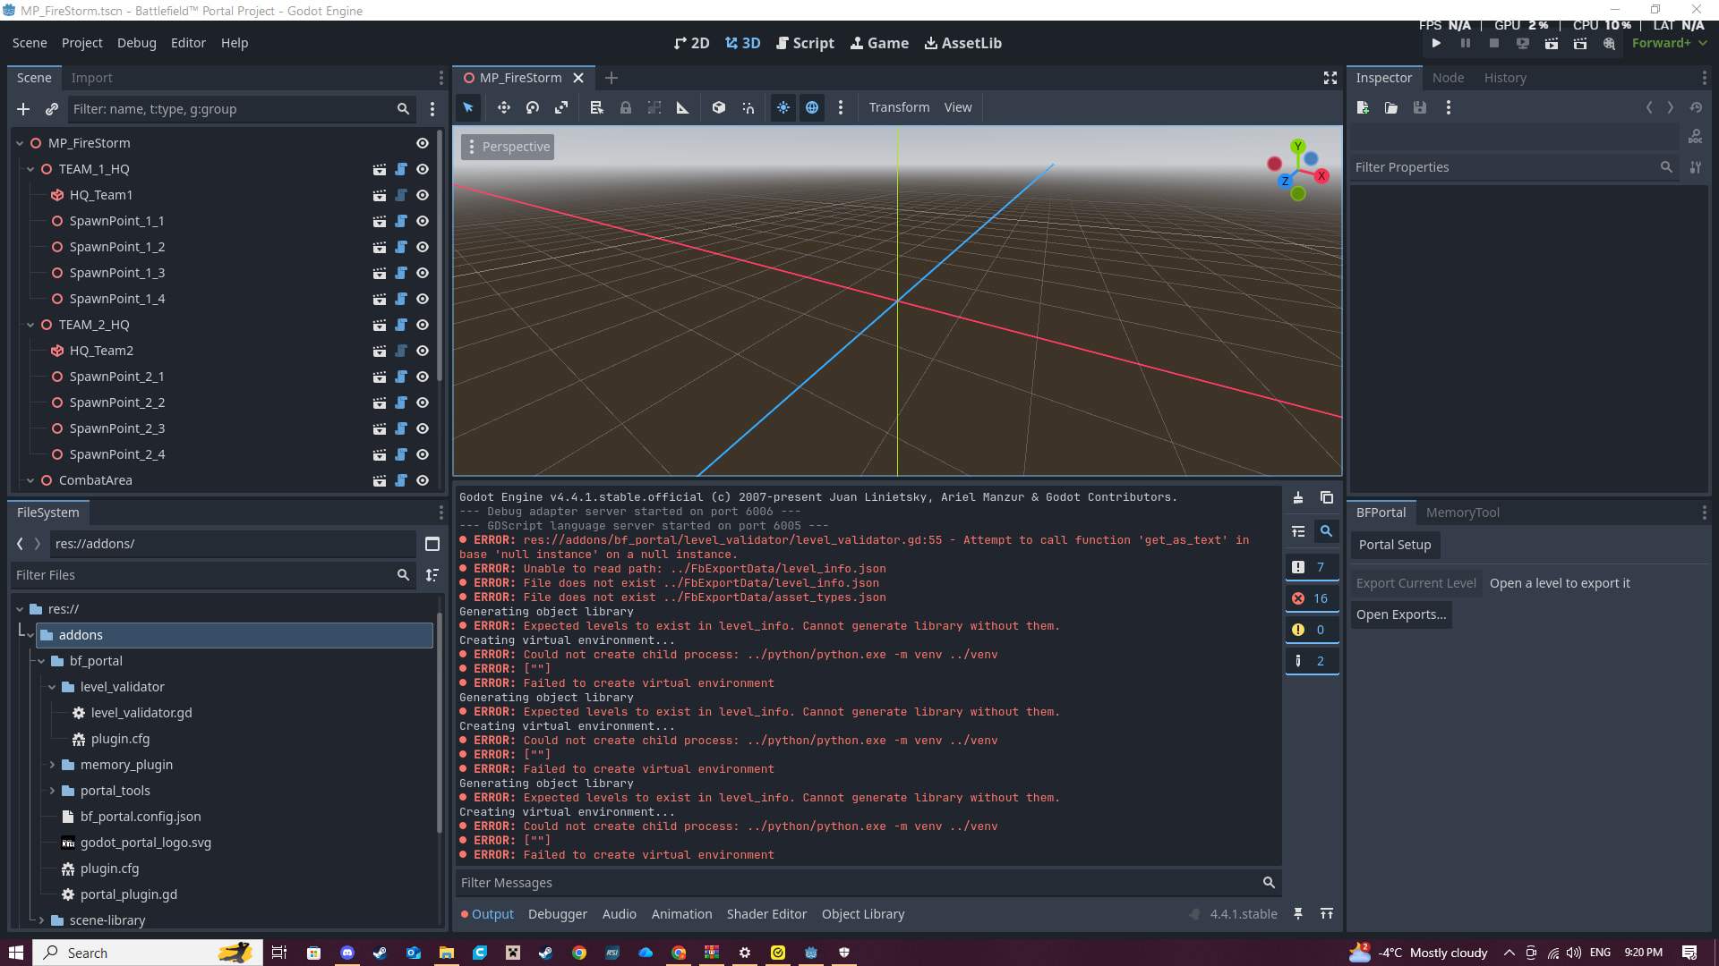Select the Rotate mode tool
Viewport: 1719px width, 966px height.
point(533,107)
